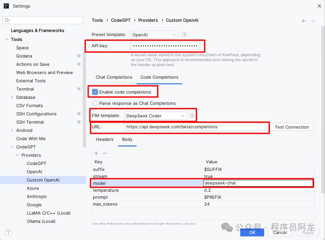Collapse the Providers tree node

coord(17,155)
